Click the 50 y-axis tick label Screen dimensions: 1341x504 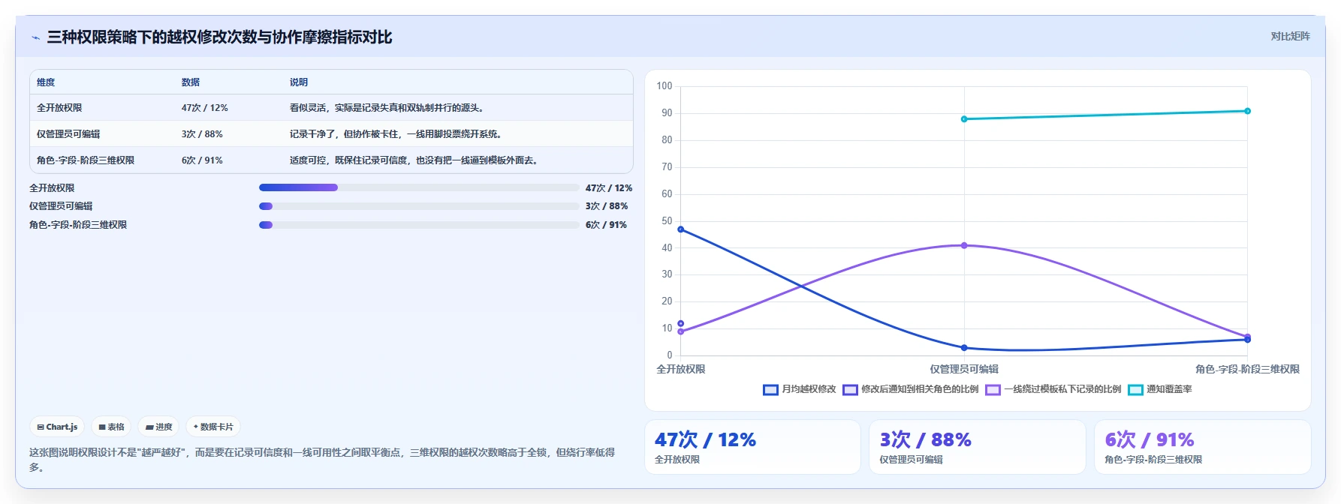click(x=667, y=221)
